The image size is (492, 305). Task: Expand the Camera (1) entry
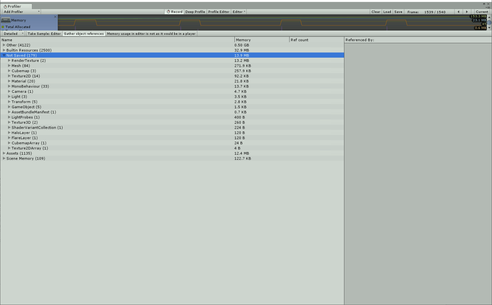click(9, 91)
